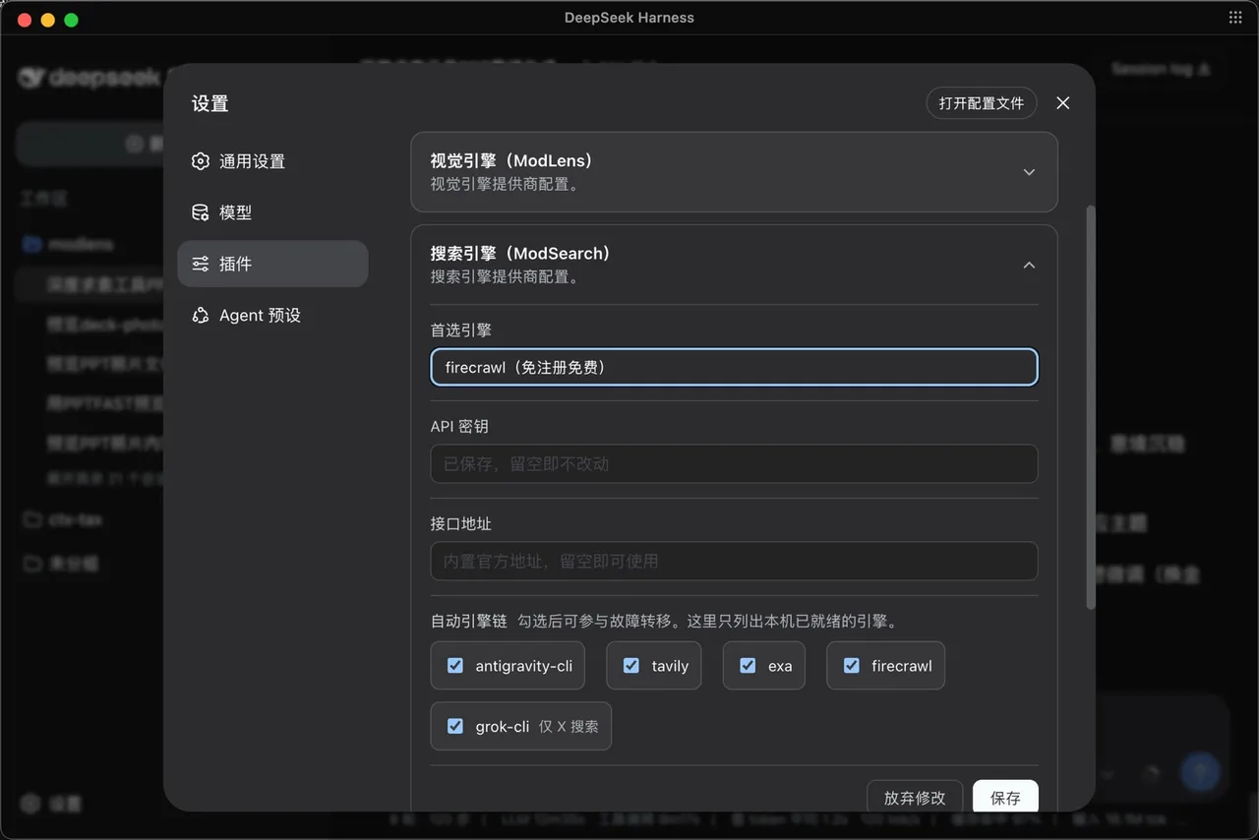Toggle the firecrawl checkbox in 自动引擎链
This screenshot has width=1259, height=840.
point(852,666)
